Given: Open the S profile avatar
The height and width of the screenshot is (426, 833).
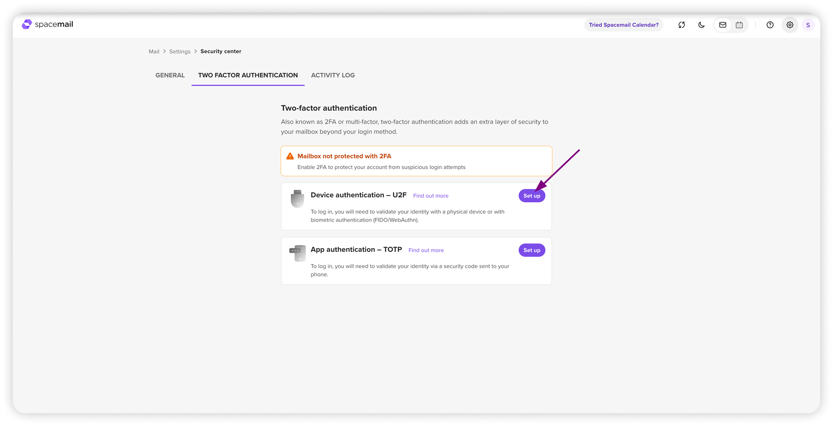Looking at the screenshot, I should point(808,25).
